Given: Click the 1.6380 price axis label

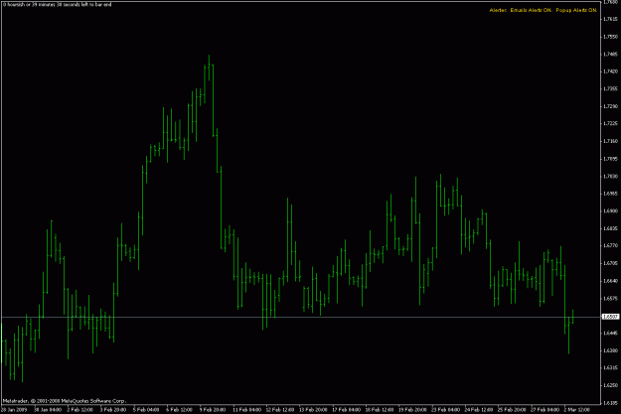Looking at the screenshot, I should point(611,350).
